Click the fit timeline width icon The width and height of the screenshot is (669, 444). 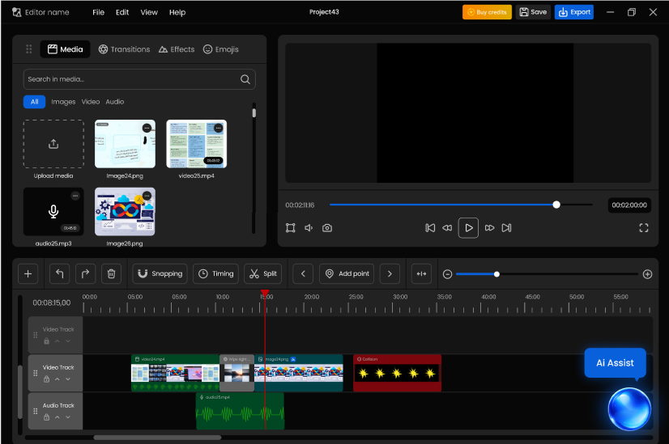(x=421, y=273)
